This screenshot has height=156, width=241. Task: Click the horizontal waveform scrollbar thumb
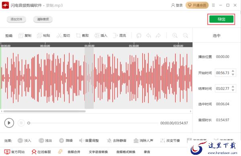point(45,111)
